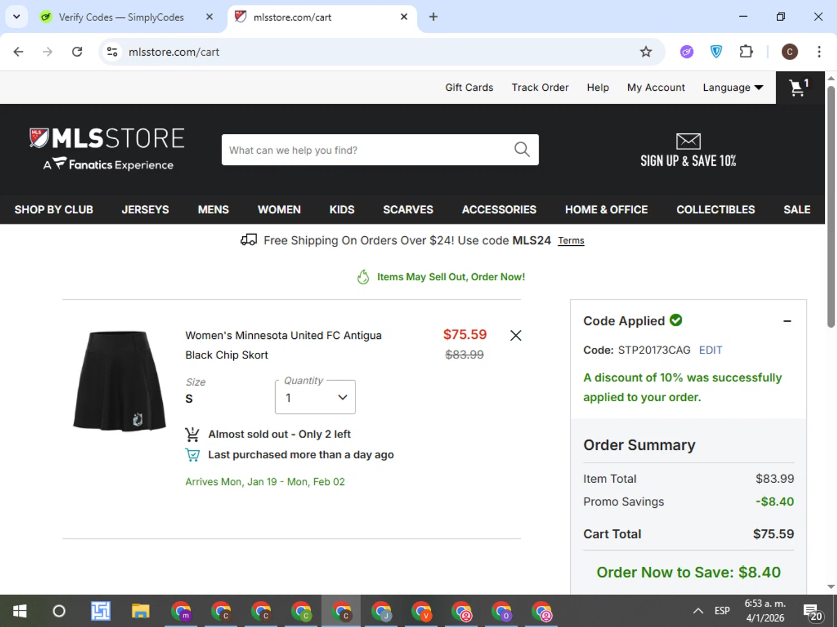Open HOME & OFFICE menu
This screenshot has width=837, height=627.
pyautogui.click(x=607, y=210)
